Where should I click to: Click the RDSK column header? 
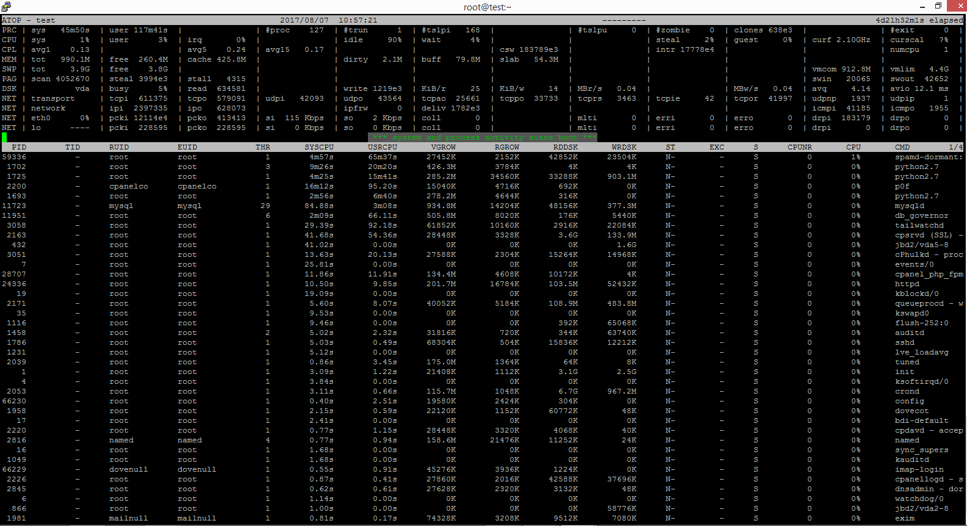tap(566, 147)
